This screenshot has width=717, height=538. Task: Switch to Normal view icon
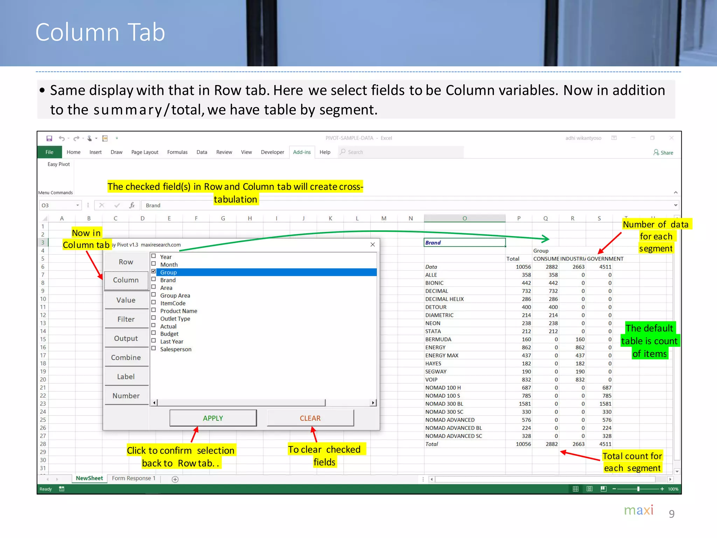coord(576,489)
